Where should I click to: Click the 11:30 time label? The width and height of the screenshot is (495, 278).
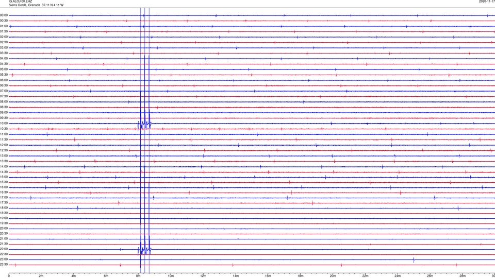pos(4,140)
